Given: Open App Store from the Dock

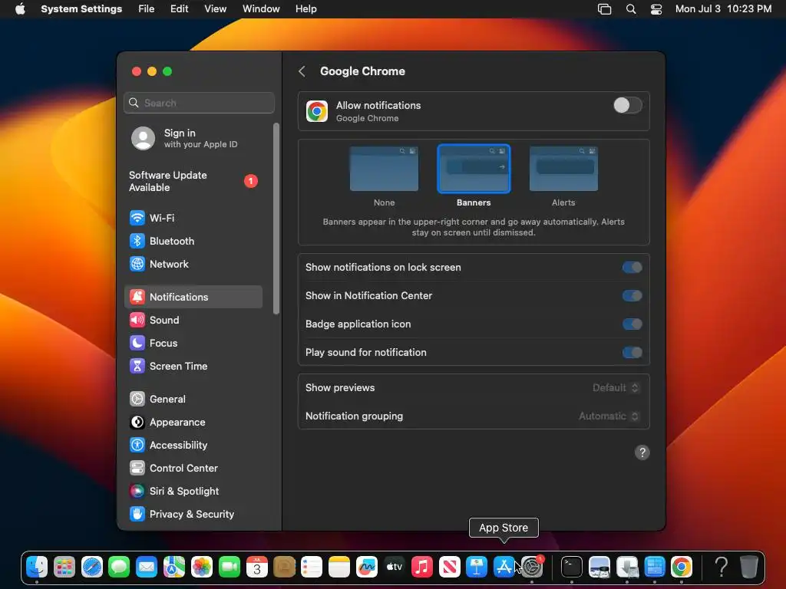Looking at the screenshot, I should [x=504, y=567].
